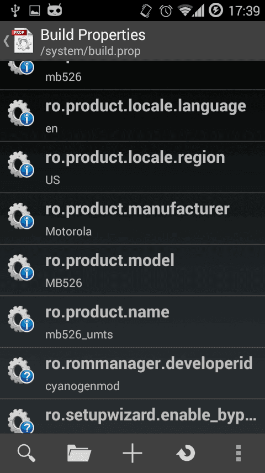Tap the back chevron beside PROP icon
Viewport: 265px width, 473px height.
[x=6, y=41]
